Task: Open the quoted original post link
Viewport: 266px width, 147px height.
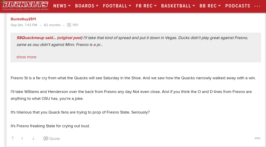Action: (x=69, y=38)
